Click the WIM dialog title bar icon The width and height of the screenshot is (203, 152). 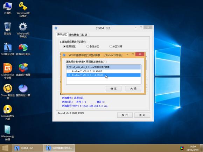64,55
